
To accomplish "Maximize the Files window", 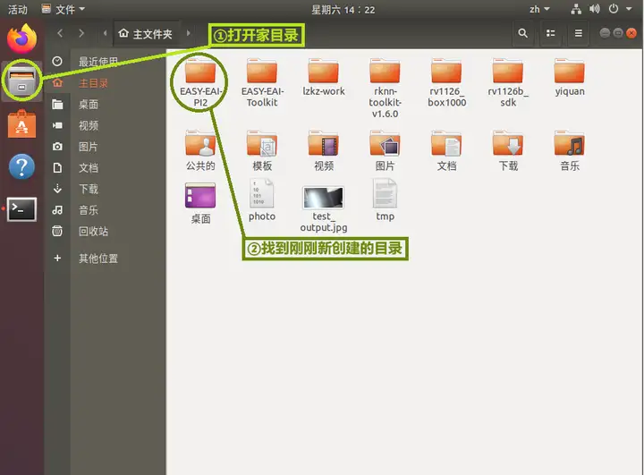I will pos(618,33).
